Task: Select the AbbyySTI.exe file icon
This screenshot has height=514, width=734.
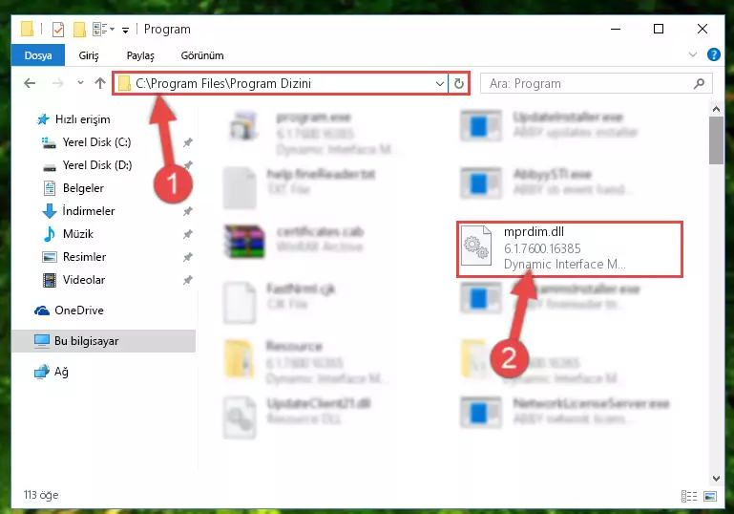Action: 481,183
